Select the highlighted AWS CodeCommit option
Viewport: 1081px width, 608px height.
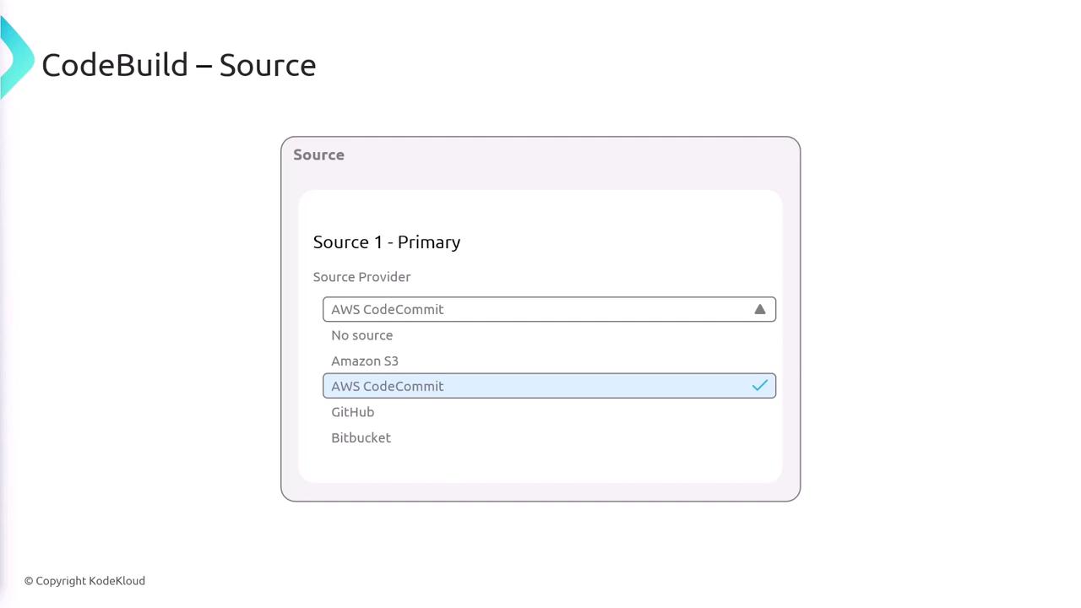coord(387,386)
